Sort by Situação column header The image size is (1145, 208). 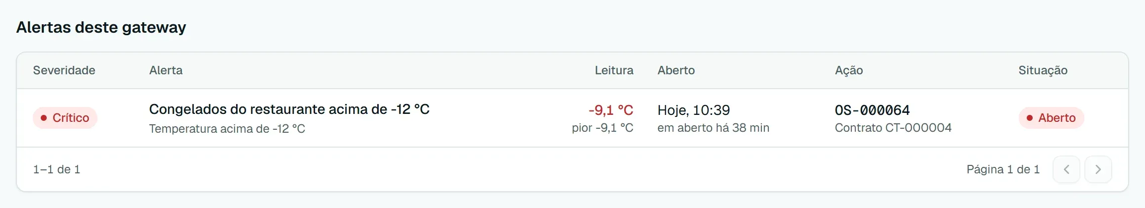pos(1043,70)
